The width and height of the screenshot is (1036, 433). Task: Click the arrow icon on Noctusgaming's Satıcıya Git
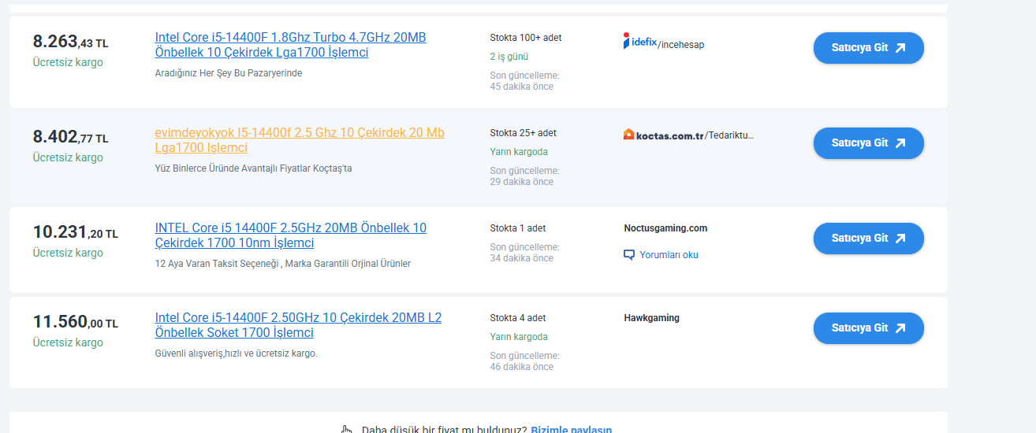click(900, 238)
